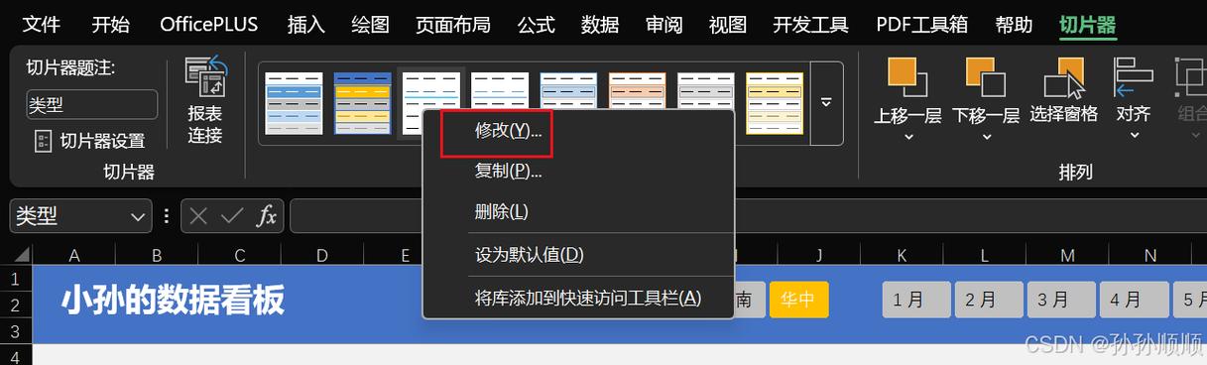Image resolution: width=1207 pixels, height=365 pixels.
Task: Open the 上移一层 dropdown arrow
Action: coord(907,137)
